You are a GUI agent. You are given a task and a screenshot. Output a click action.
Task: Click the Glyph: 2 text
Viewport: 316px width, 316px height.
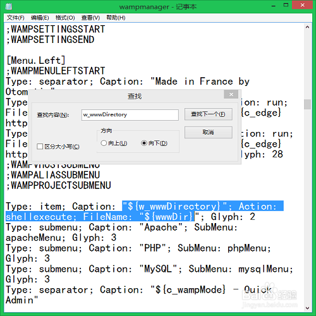[x=233, y=217]
